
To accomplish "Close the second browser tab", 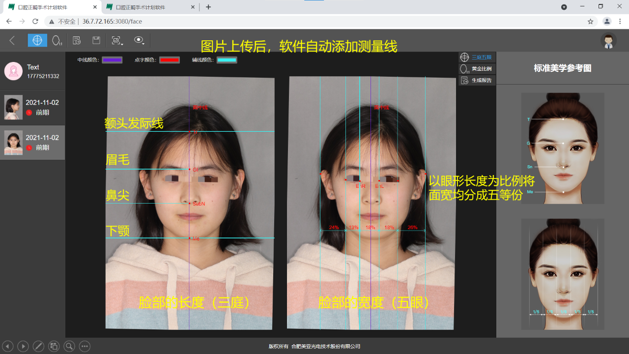I will pos(193,7).
